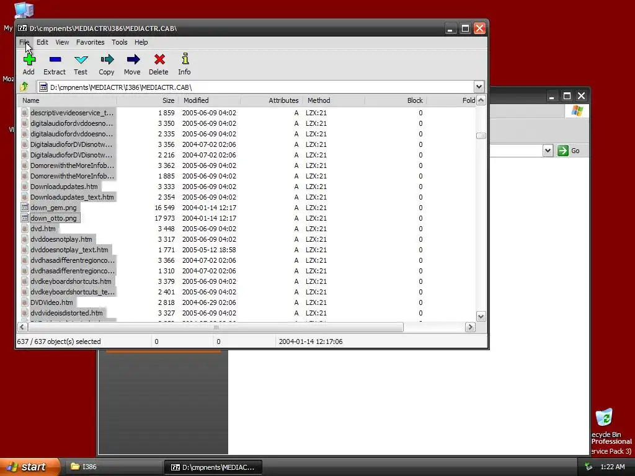Click the red Delete icon

tap(159, 59)
